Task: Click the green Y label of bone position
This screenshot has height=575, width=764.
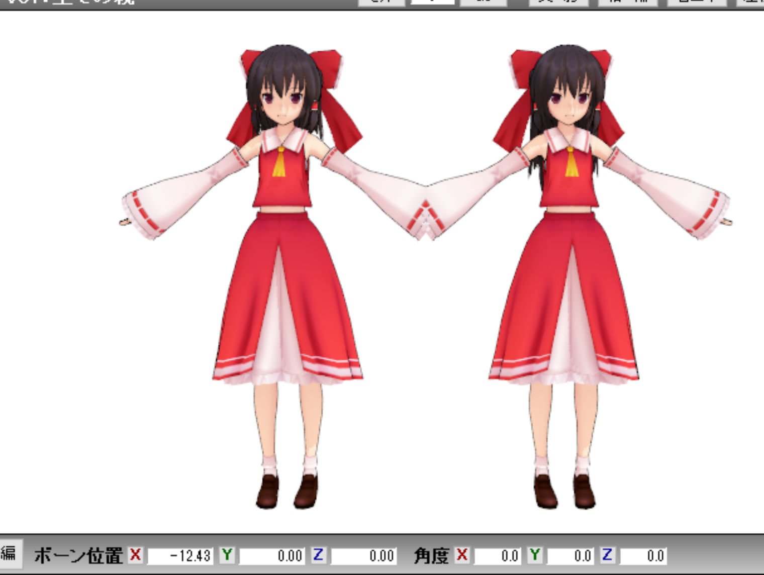Action: coord(227,555)
